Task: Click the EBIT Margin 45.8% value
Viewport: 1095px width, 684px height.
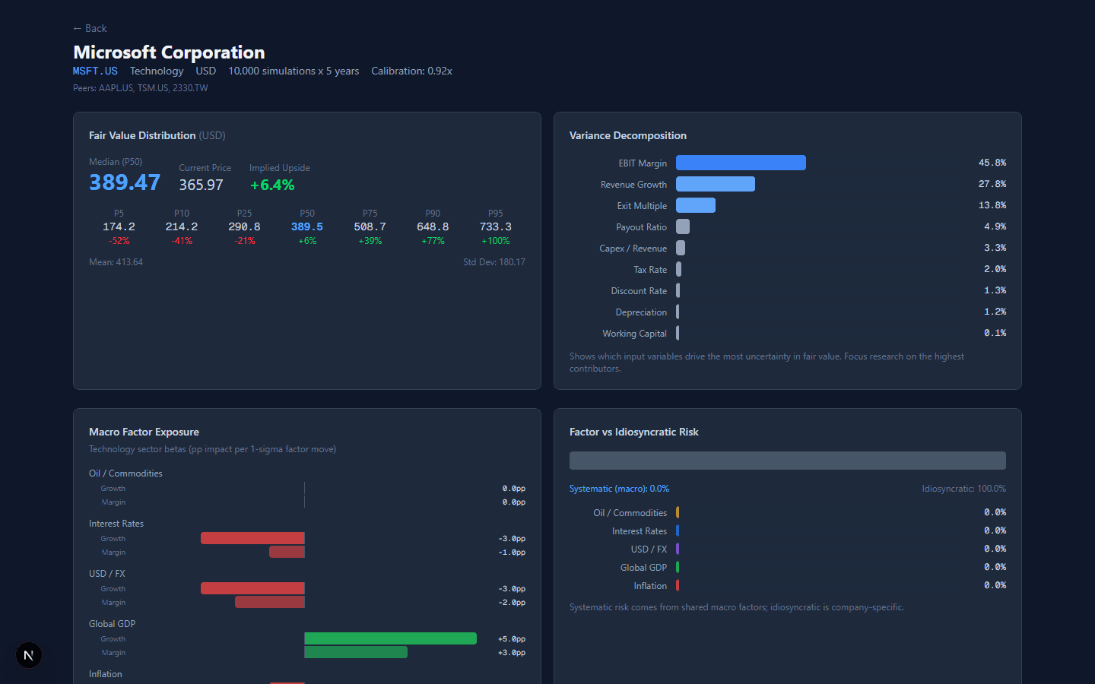Action: click(x=992, y=163)
